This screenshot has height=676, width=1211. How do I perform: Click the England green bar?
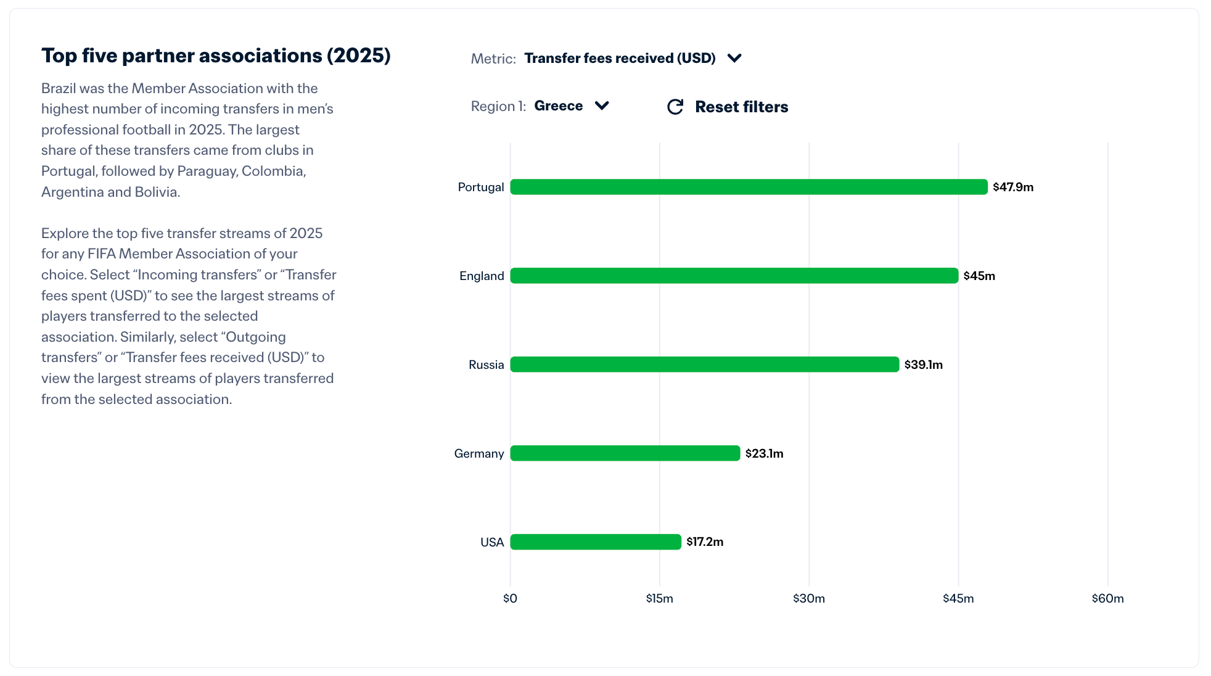pyautogui.click(x=734, y=276)
